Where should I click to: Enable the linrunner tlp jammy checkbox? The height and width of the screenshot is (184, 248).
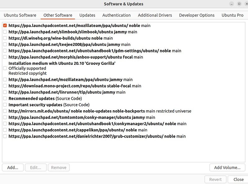[5, 92]
